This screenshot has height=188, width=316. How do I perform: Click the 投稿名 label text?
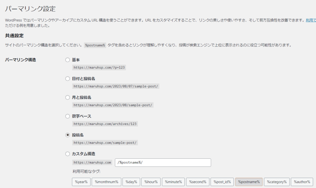[x=77, y=135]
